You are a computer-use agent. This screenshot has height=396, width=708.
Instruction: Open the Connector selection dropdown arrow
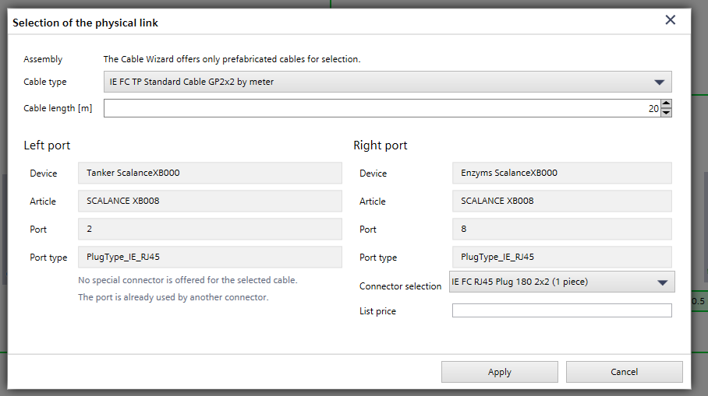click(x=663, y=282)
